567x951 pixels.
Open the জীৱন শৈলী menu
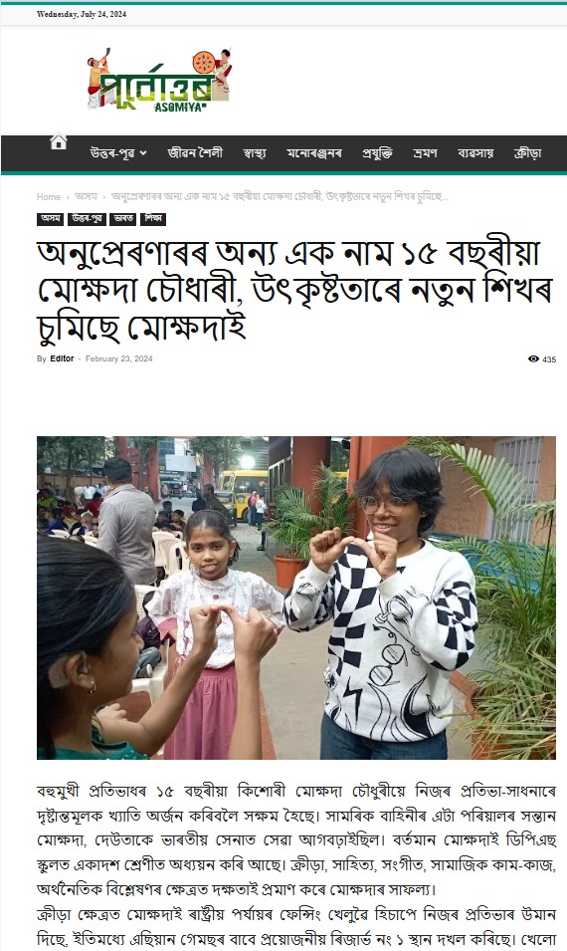[x=195, y=153]
